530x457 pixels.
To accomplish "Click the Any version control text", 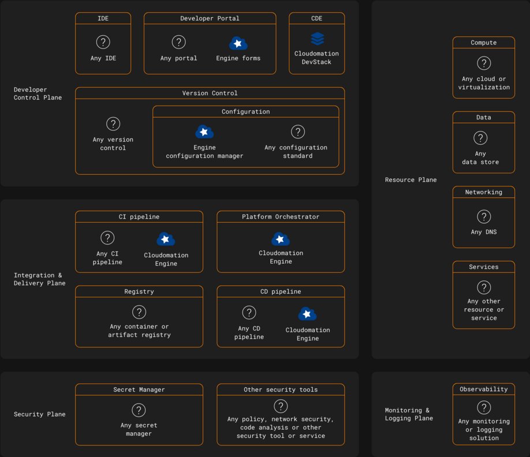I will 113,144.
